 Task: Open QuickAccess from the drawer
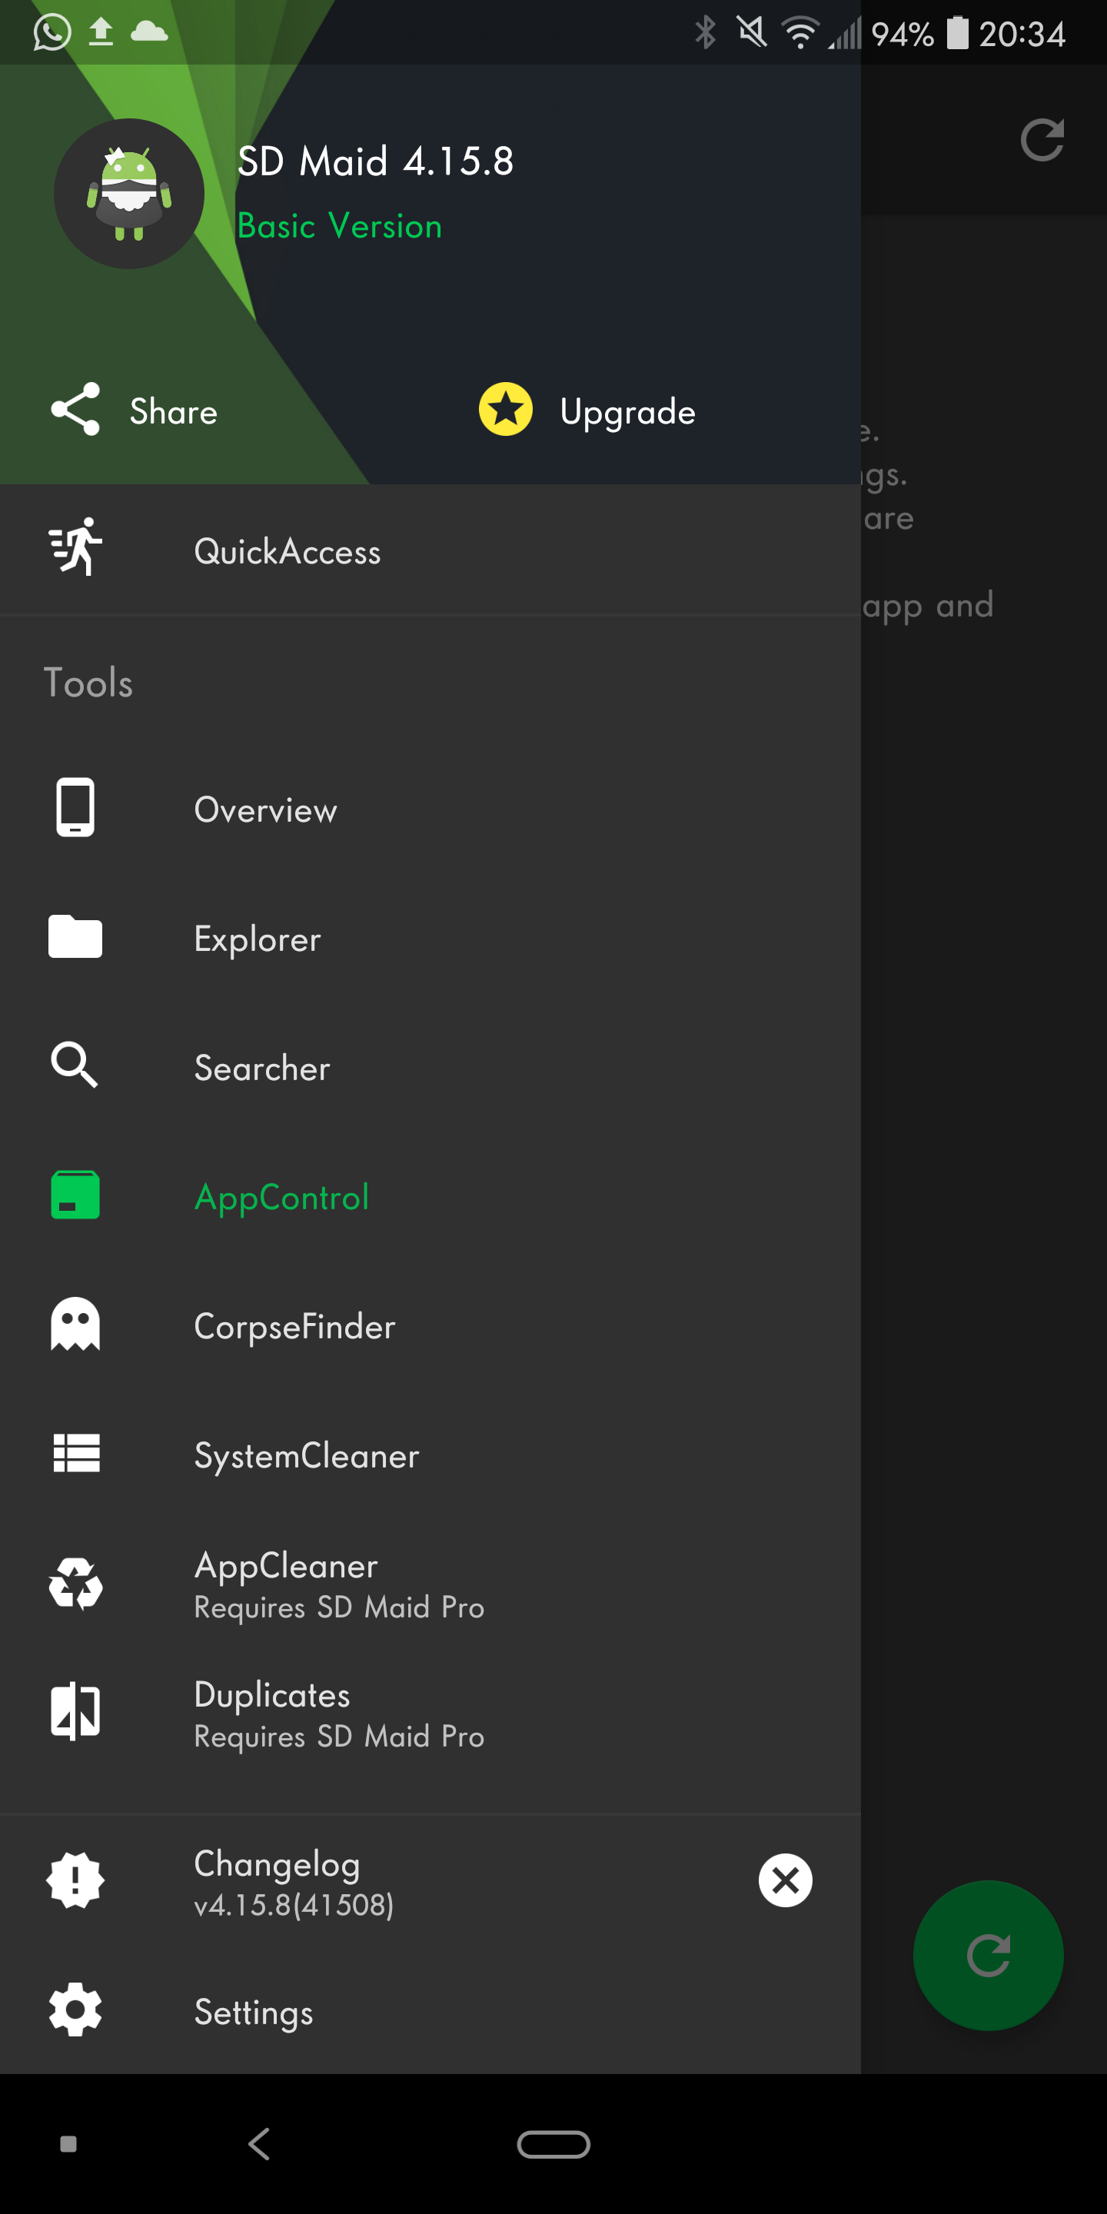pyautogui.click(x=430, y=550)
